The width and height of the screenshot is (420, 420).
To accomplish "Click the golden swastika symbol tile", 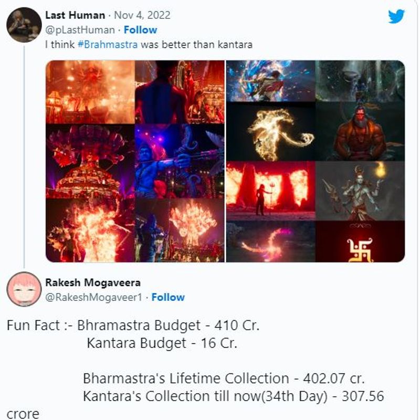I will (x=360, y=241).
